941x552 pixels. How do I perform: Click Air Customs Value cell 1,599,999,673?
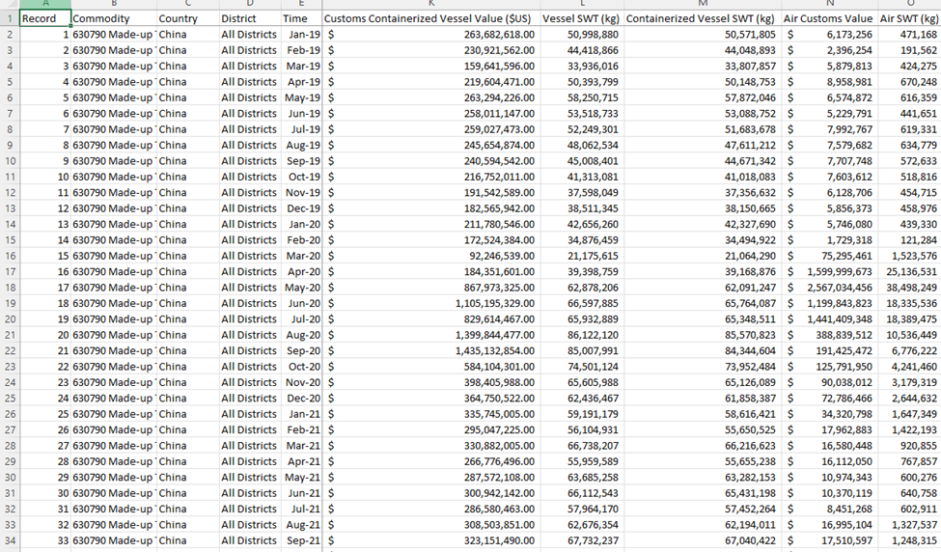pos(830,272)
